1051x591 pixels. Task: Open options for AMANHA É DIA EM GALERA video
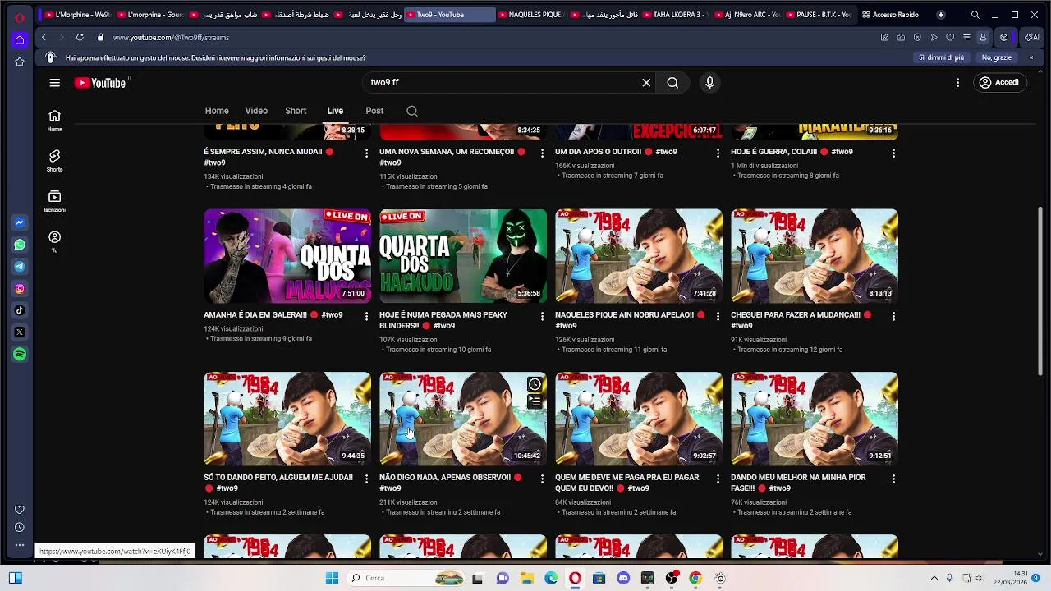click(366, 316)
